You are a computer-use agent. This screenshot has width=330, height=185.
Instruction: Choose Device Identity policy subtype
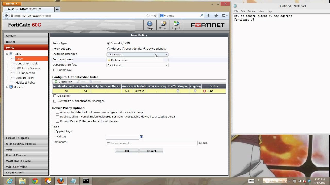[x=145, y=49]
